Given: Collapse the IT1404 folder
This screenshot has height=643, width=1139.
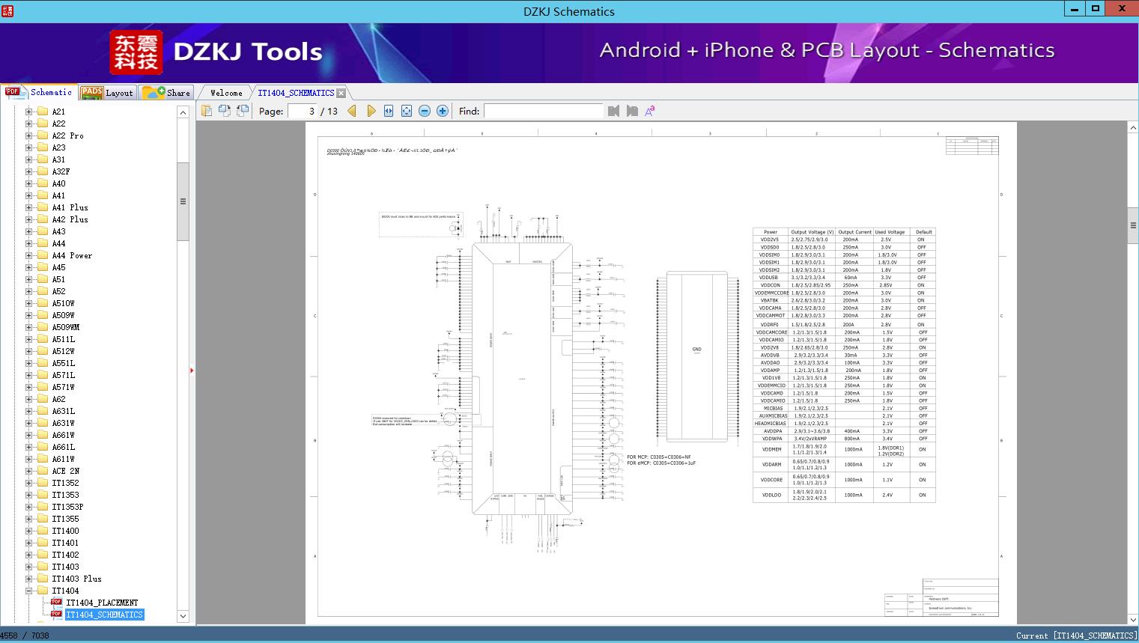Looking at the screenshot, I should click(29, 591).
